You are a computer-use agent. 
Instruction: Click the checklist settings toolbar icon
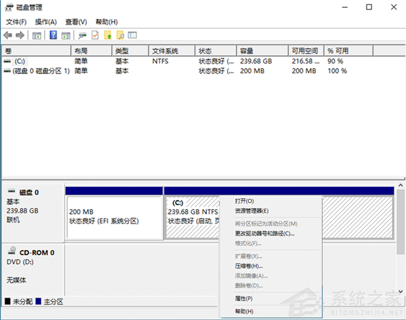[132, 35]
